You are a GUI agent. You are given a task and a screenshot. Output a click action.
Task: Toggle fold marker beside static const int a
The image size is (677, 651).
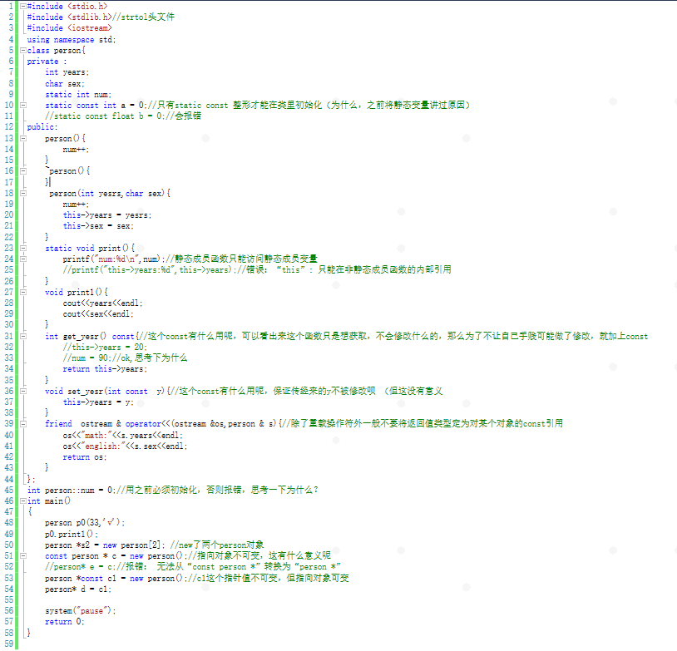[23, 105]
